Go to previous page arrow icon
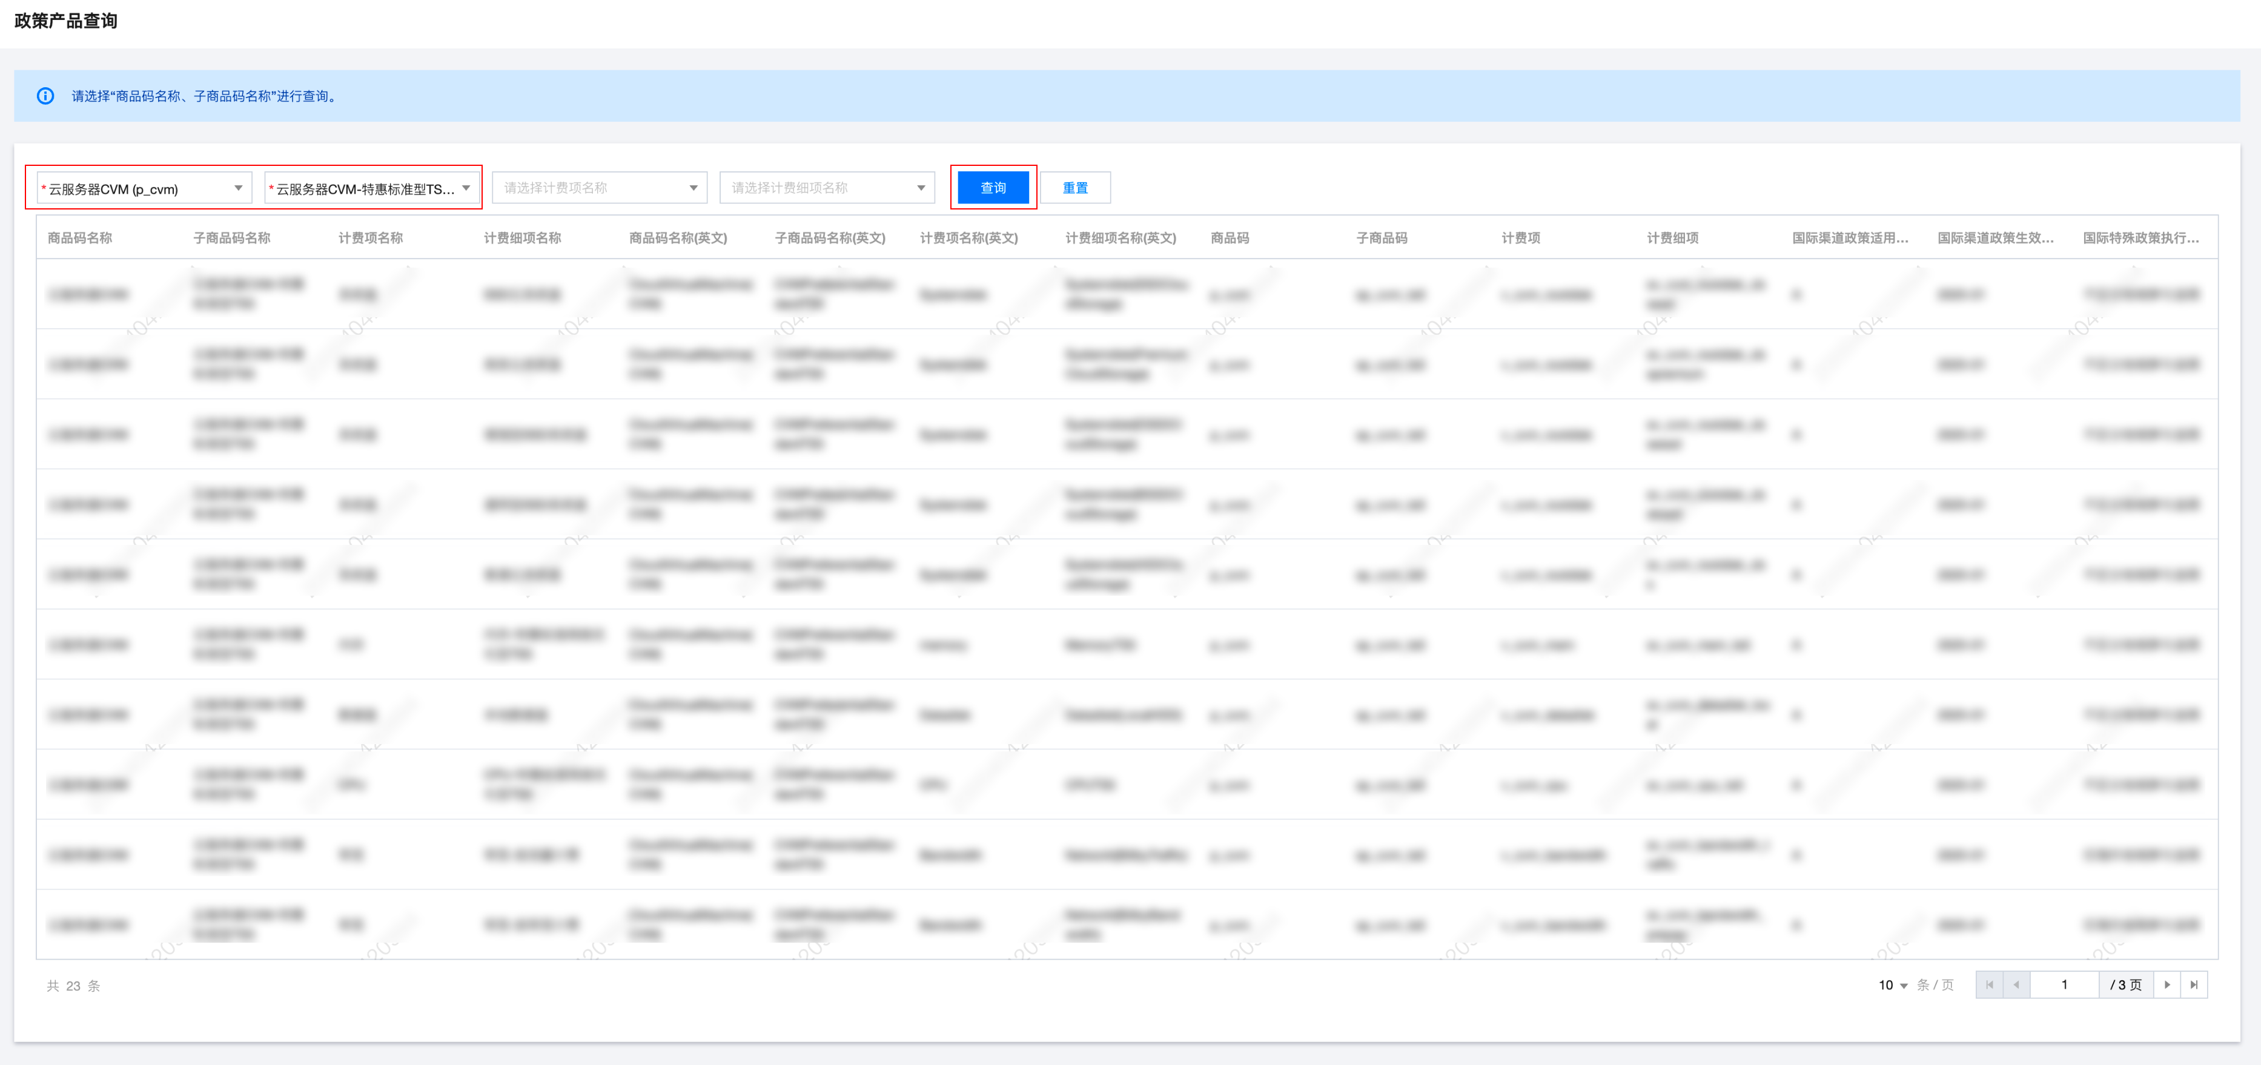 point(2016,984)
